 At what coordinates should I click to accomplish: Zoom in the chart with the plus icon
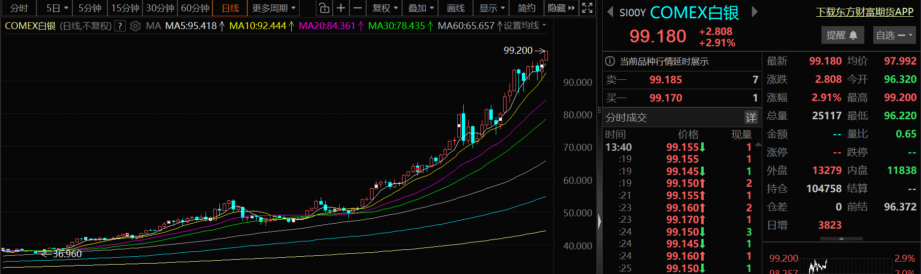341,8
